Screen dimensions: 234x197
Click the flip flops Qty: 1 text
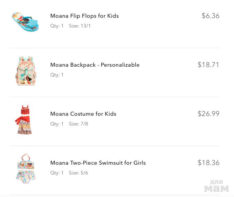point(57,26)
